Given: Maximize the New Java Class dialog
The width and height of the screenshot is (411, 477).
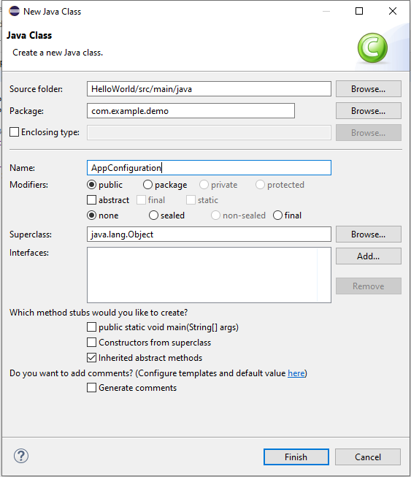Looking at the screenshot, I should click(x=359, y=11).
